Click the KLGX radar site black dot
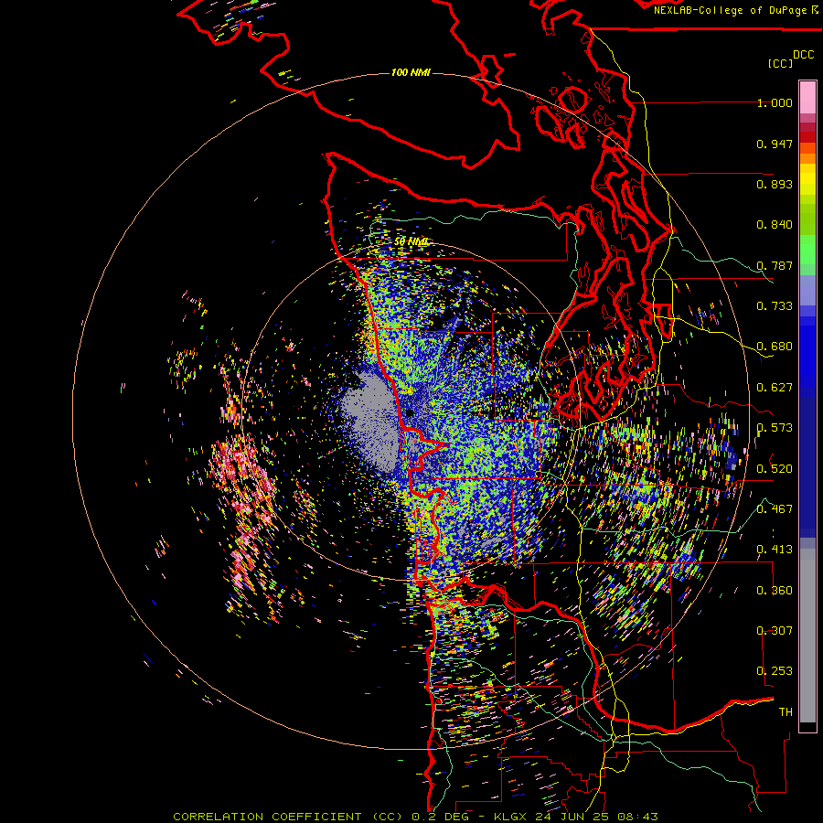This screenshot has width=823, height=823. tap(410, 412)
